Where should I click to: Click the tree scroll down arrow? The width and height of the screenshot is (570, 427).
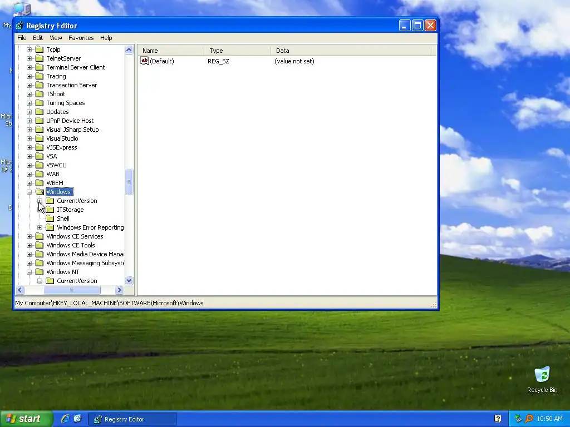(x=129, y=281)
